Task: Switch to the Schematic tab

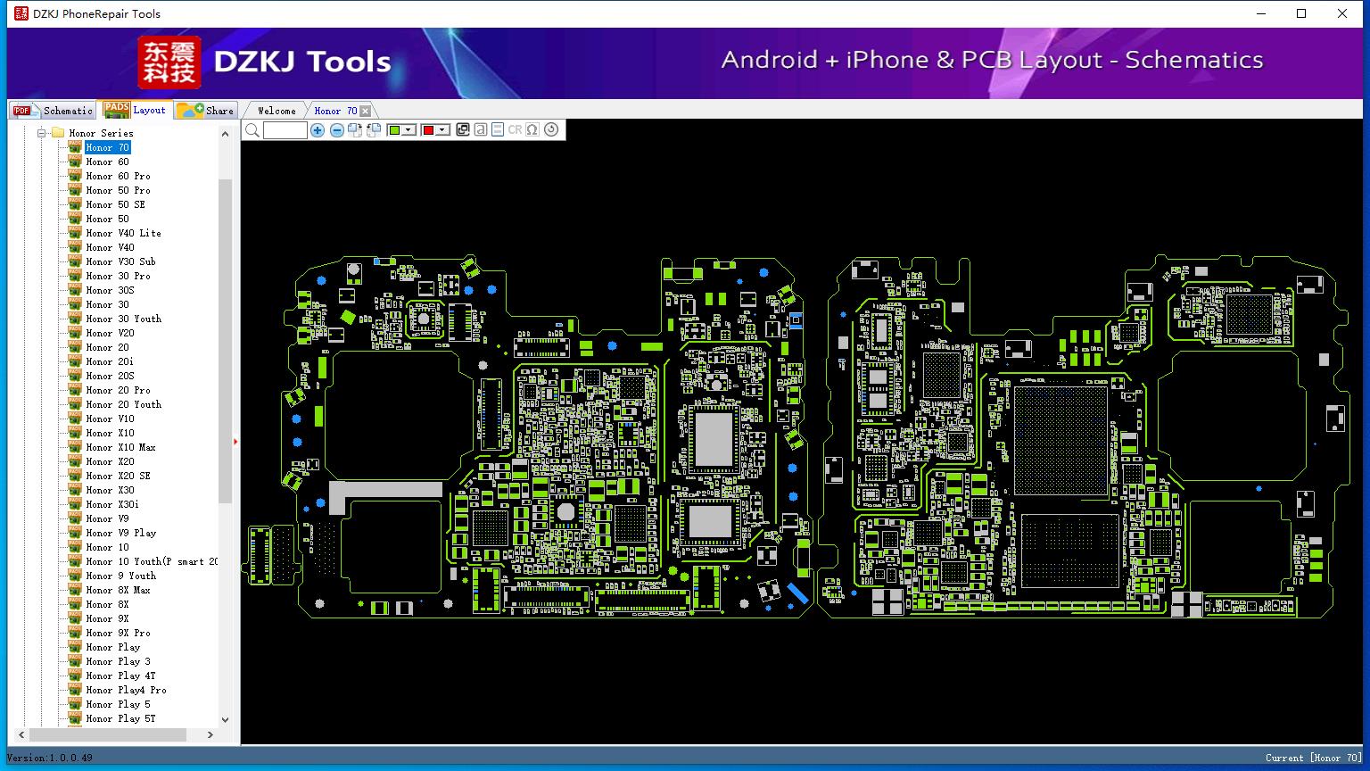Action: (54, 111)
